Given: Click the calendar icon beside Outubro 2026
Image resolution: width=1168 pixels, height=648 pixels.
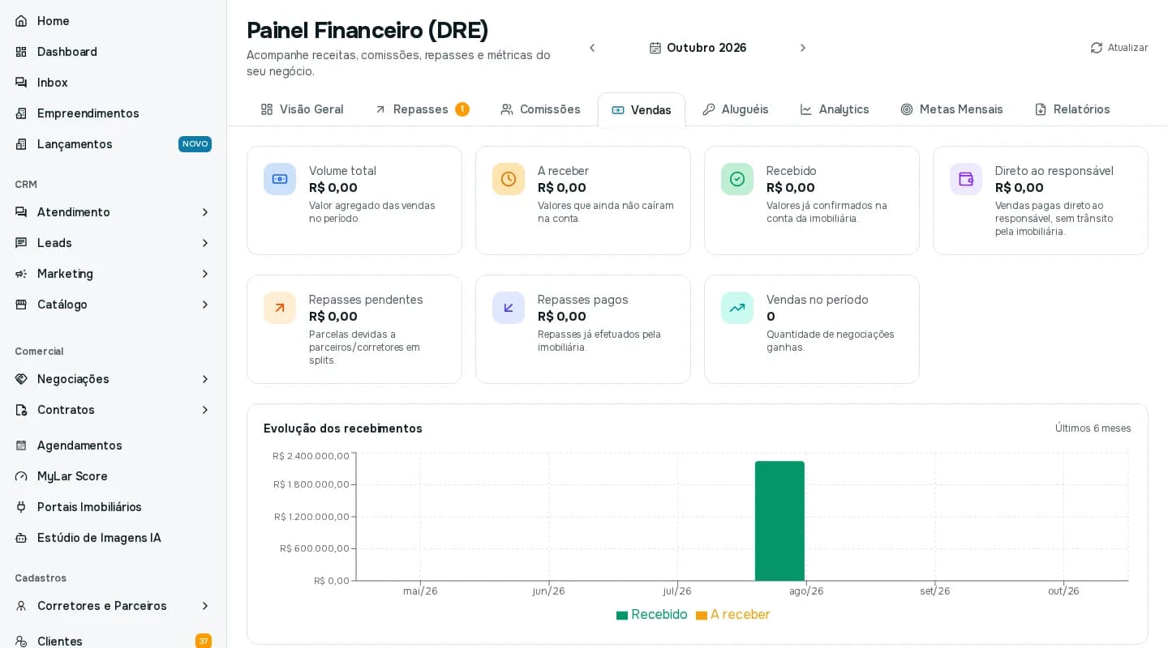Looking at the screenshot, I should point(655,48).
